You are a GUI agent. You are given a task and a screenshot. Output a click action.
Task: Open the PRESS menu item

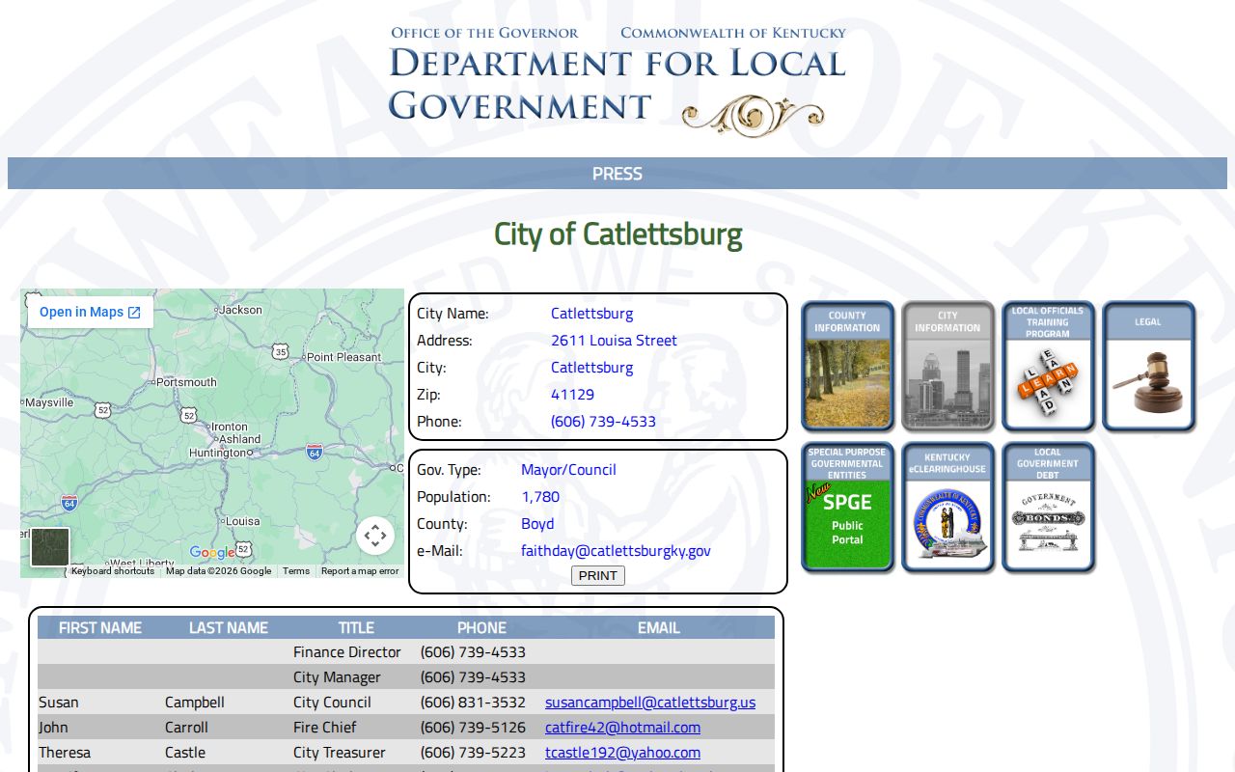(x=617, y=174)
